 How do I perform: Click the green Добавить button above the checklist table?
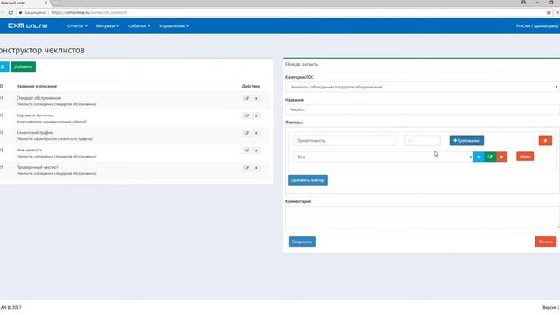click(24, 66)
